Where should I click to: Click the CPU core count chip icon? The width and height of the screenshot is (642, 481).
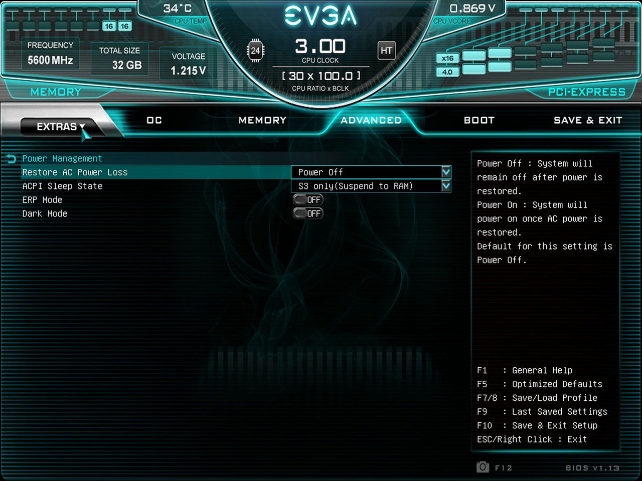point(255,51)
